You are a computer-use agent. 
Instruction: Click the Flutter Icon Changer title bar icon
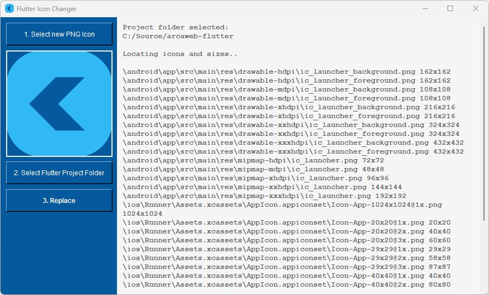pos(9,8)
